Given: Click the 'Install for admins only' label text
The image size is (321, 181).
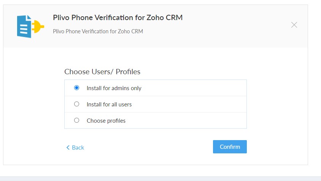Looking at the screenshot, I should point(114,88).
